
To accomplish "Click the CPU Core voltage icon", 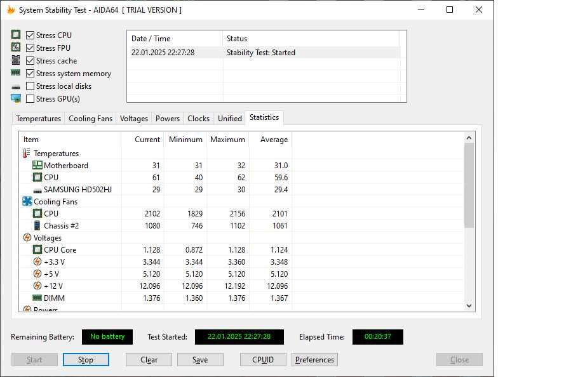I will tap(37, 249).
